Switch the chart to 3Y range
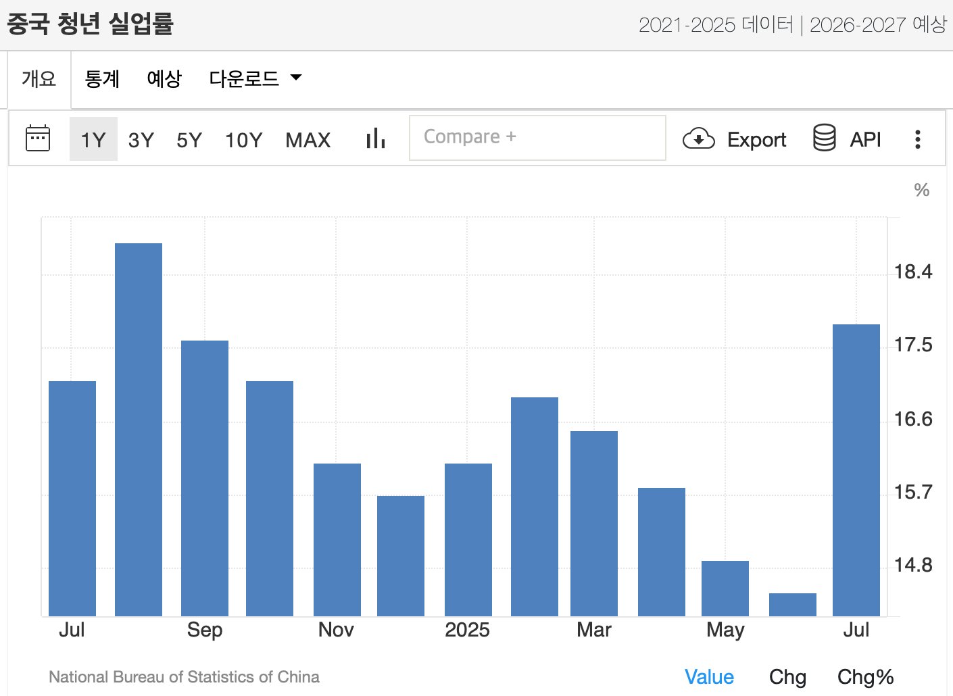The image size is (953, 696). [x=141, y=140]
